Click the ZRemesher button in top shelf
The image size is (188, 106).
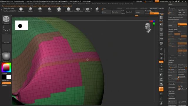click(116, 12)
